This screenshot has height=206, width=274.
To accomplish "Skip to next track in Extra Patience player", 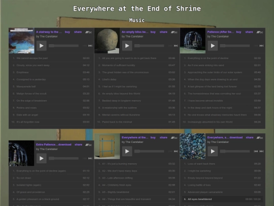I will 90,158.
